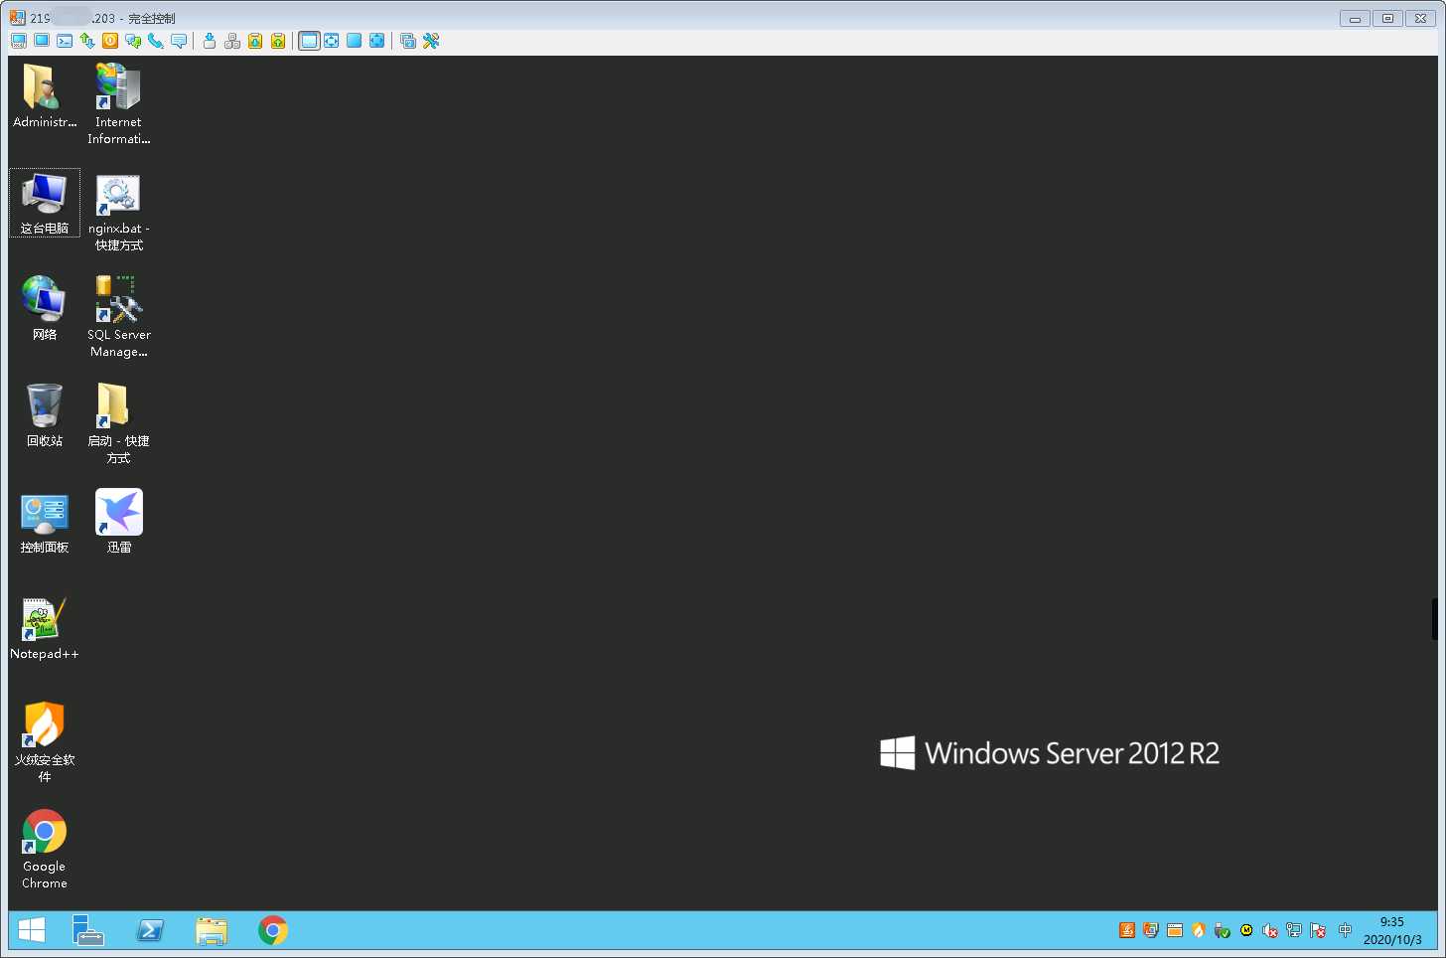
Task: Click the send special keys toolbar icon
Action: [232, 41]
